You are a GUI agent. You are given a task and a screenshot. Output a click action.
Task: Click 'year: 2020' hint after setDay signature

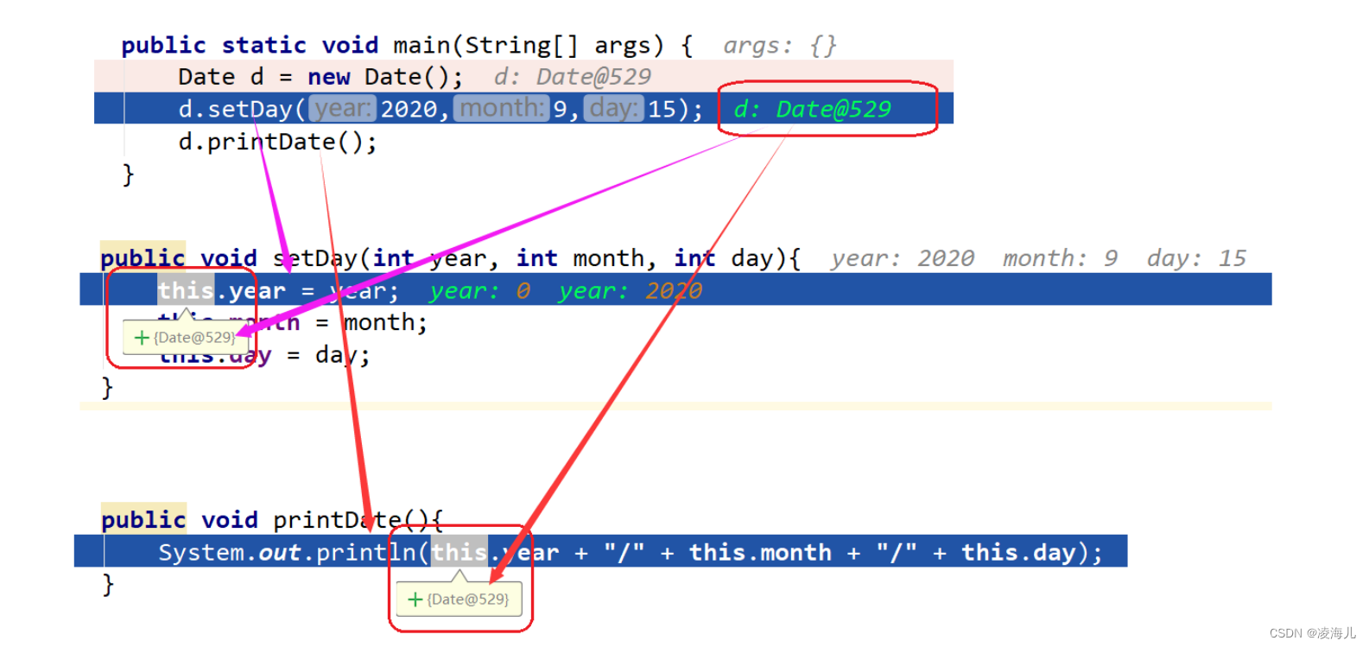903,258
